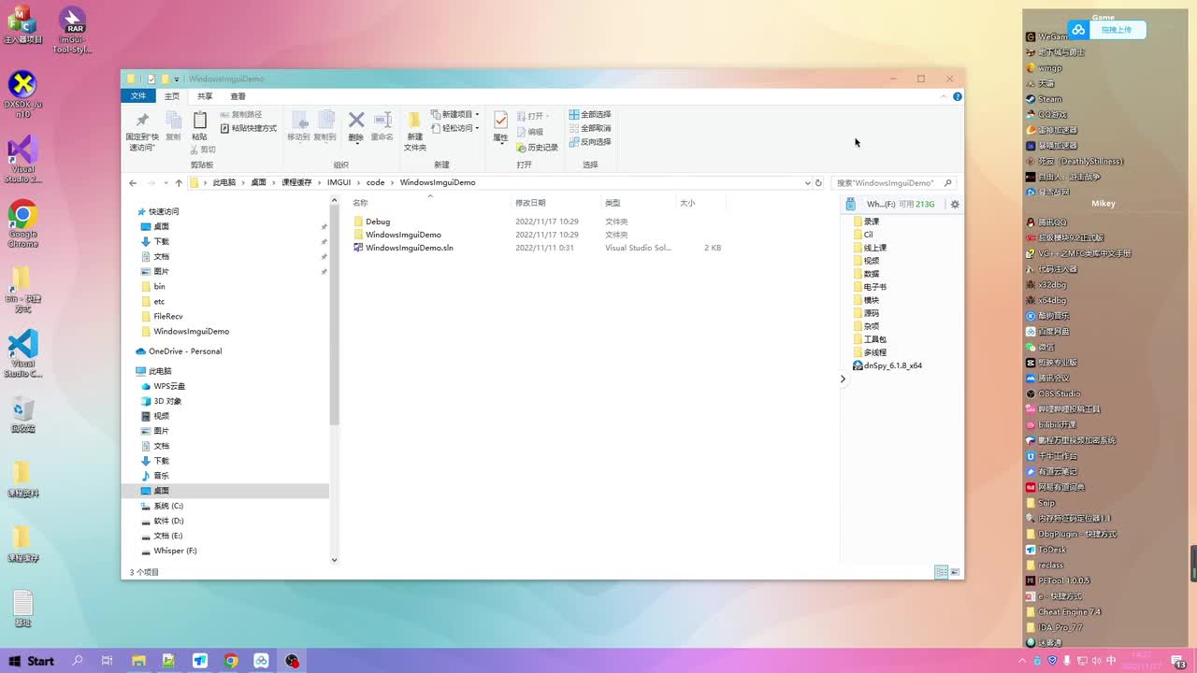Click 历史记录 in the ribbon
The width and height of the screenshot is (1197, 673).
coord(537,148)
